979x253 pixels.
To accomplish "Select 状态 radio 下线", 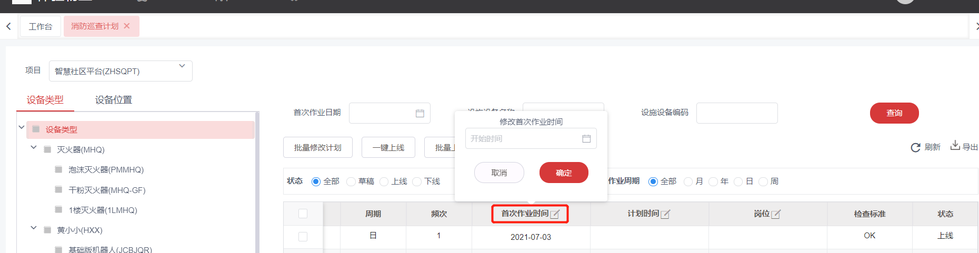I will pyautogui.click(x=417, y=181).
